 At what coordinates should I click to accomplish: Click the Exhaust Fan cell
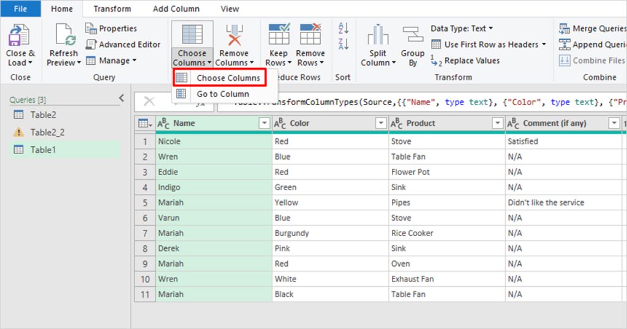pyautogui.click(x=446, y=279)
